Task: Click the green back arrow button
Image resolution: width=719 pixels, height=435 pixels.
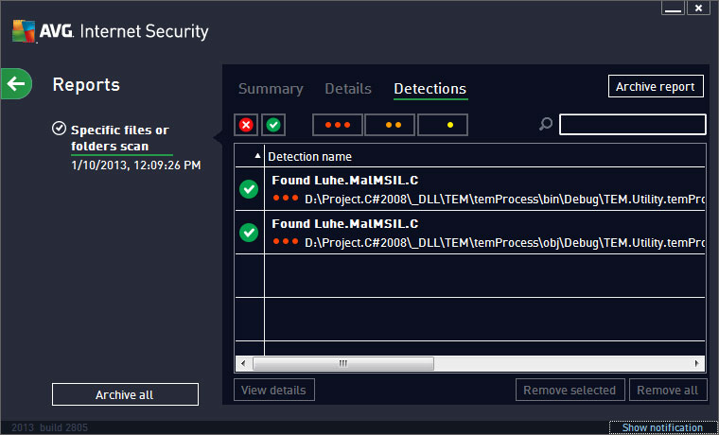Action: coord(16,84)
